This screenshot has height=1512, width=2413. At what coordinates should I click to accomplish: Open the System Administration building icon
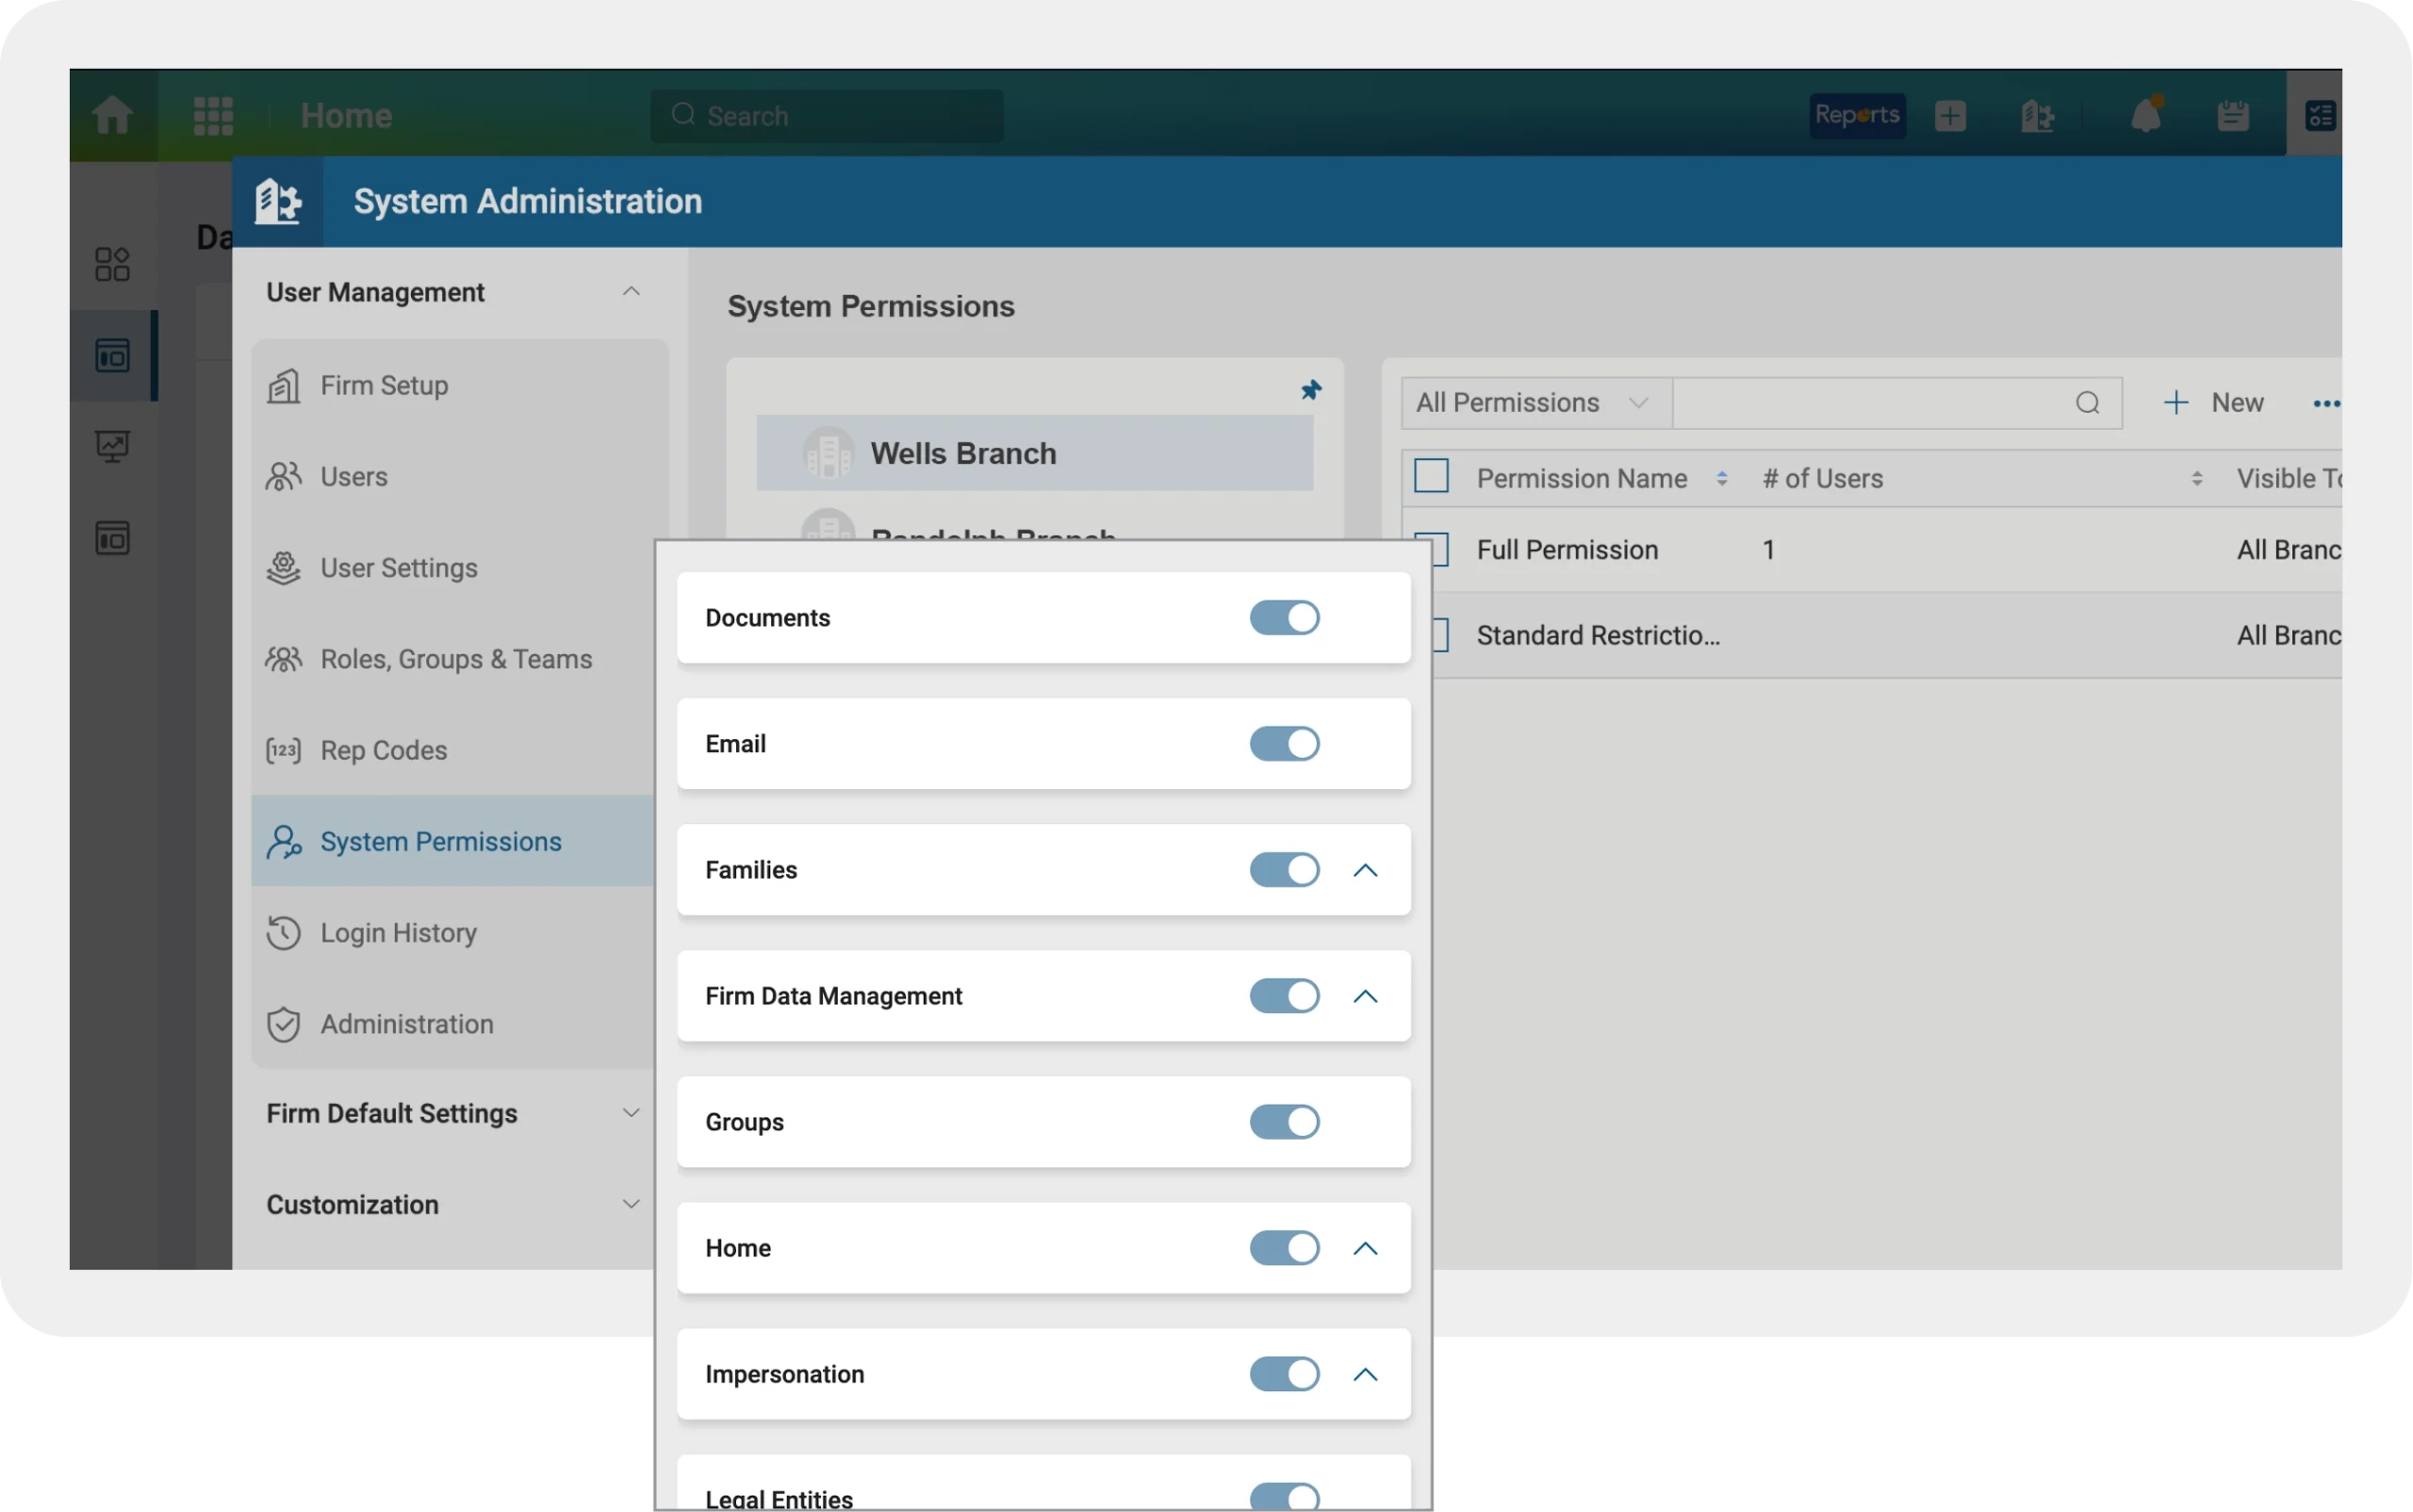tap(280, 201)
